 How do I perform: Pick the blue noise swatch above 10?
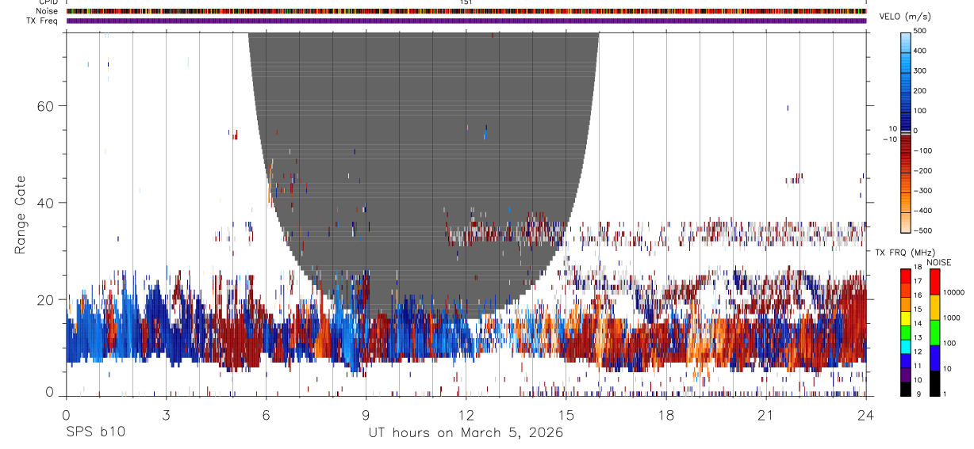coord(935,357)
